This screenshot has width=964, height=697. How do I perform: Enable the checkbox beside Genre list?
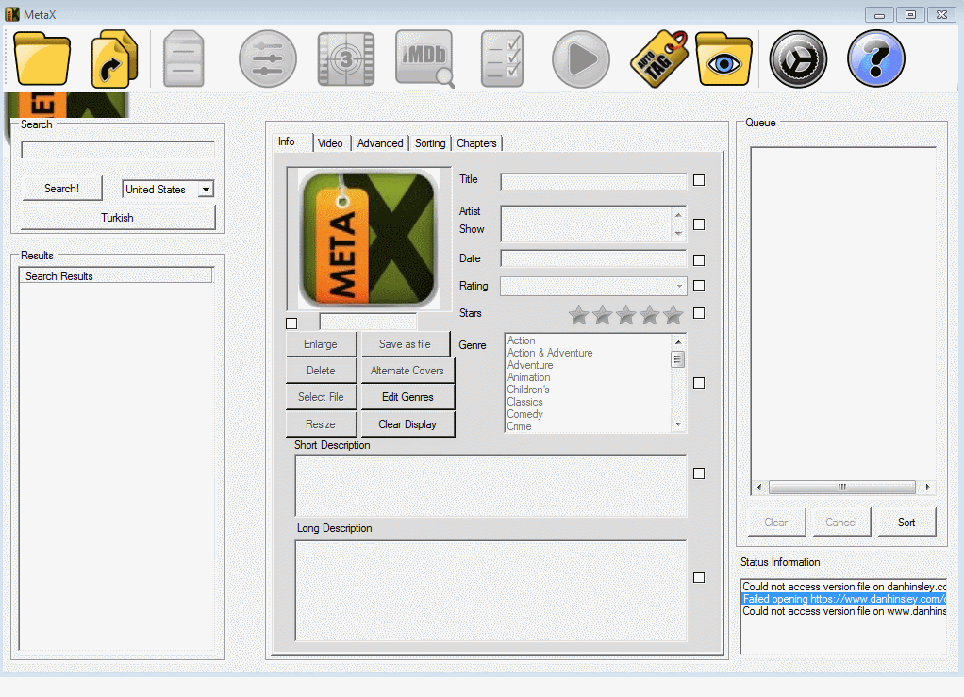699,383
